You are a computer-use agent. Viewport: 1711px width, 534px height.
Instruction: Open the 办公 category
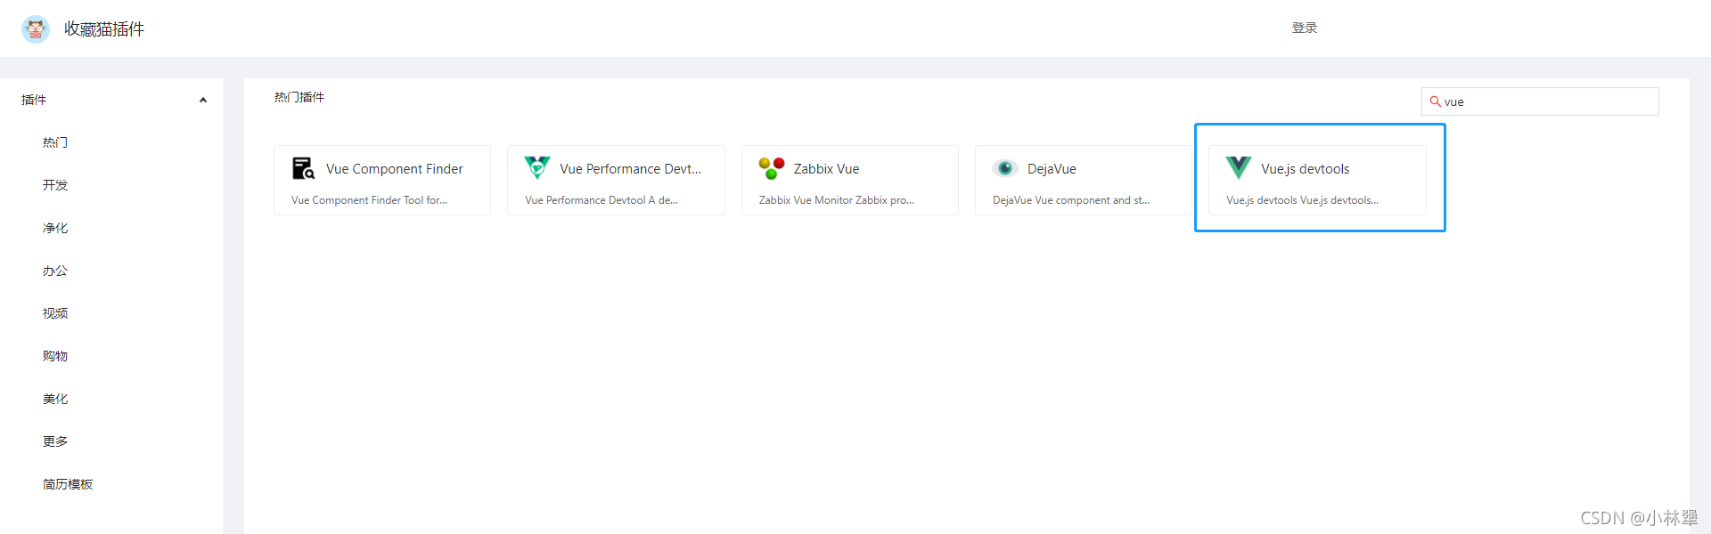pos(55,271)
